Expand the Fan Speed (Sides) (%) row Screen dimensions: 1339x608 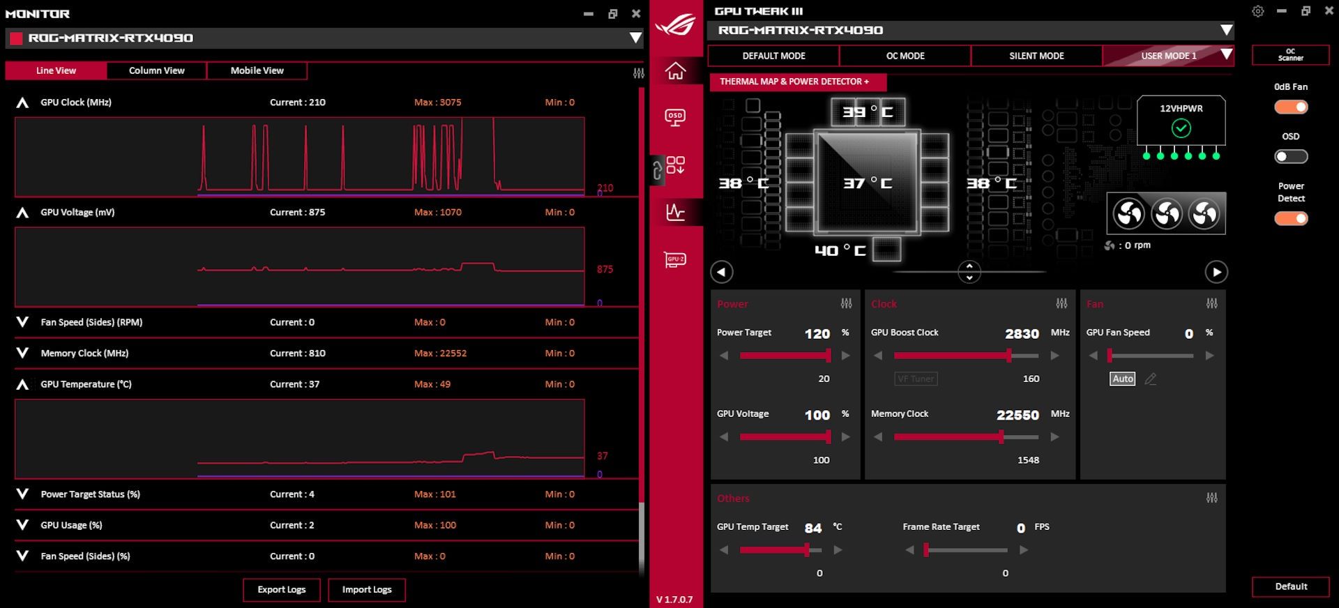(22, 556)
